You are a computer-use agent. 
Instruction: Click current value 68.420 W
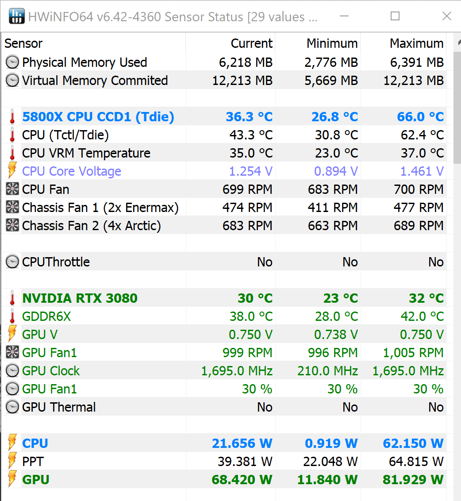tap(242, 480)
